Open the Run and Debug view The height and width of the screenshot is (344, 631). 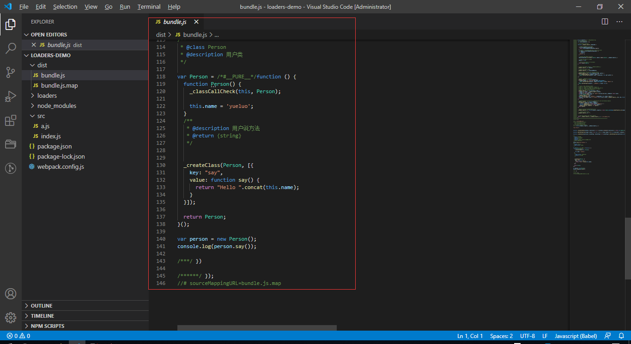point(11,96)
